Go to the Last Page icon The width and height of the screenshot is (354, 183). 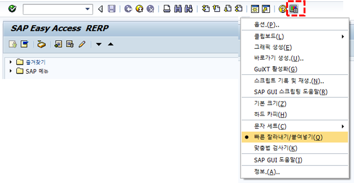[239, 9]
